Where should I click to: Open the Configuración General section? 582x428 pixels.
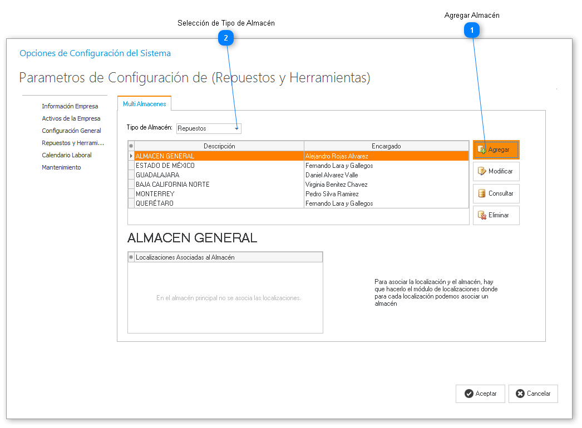71,131
